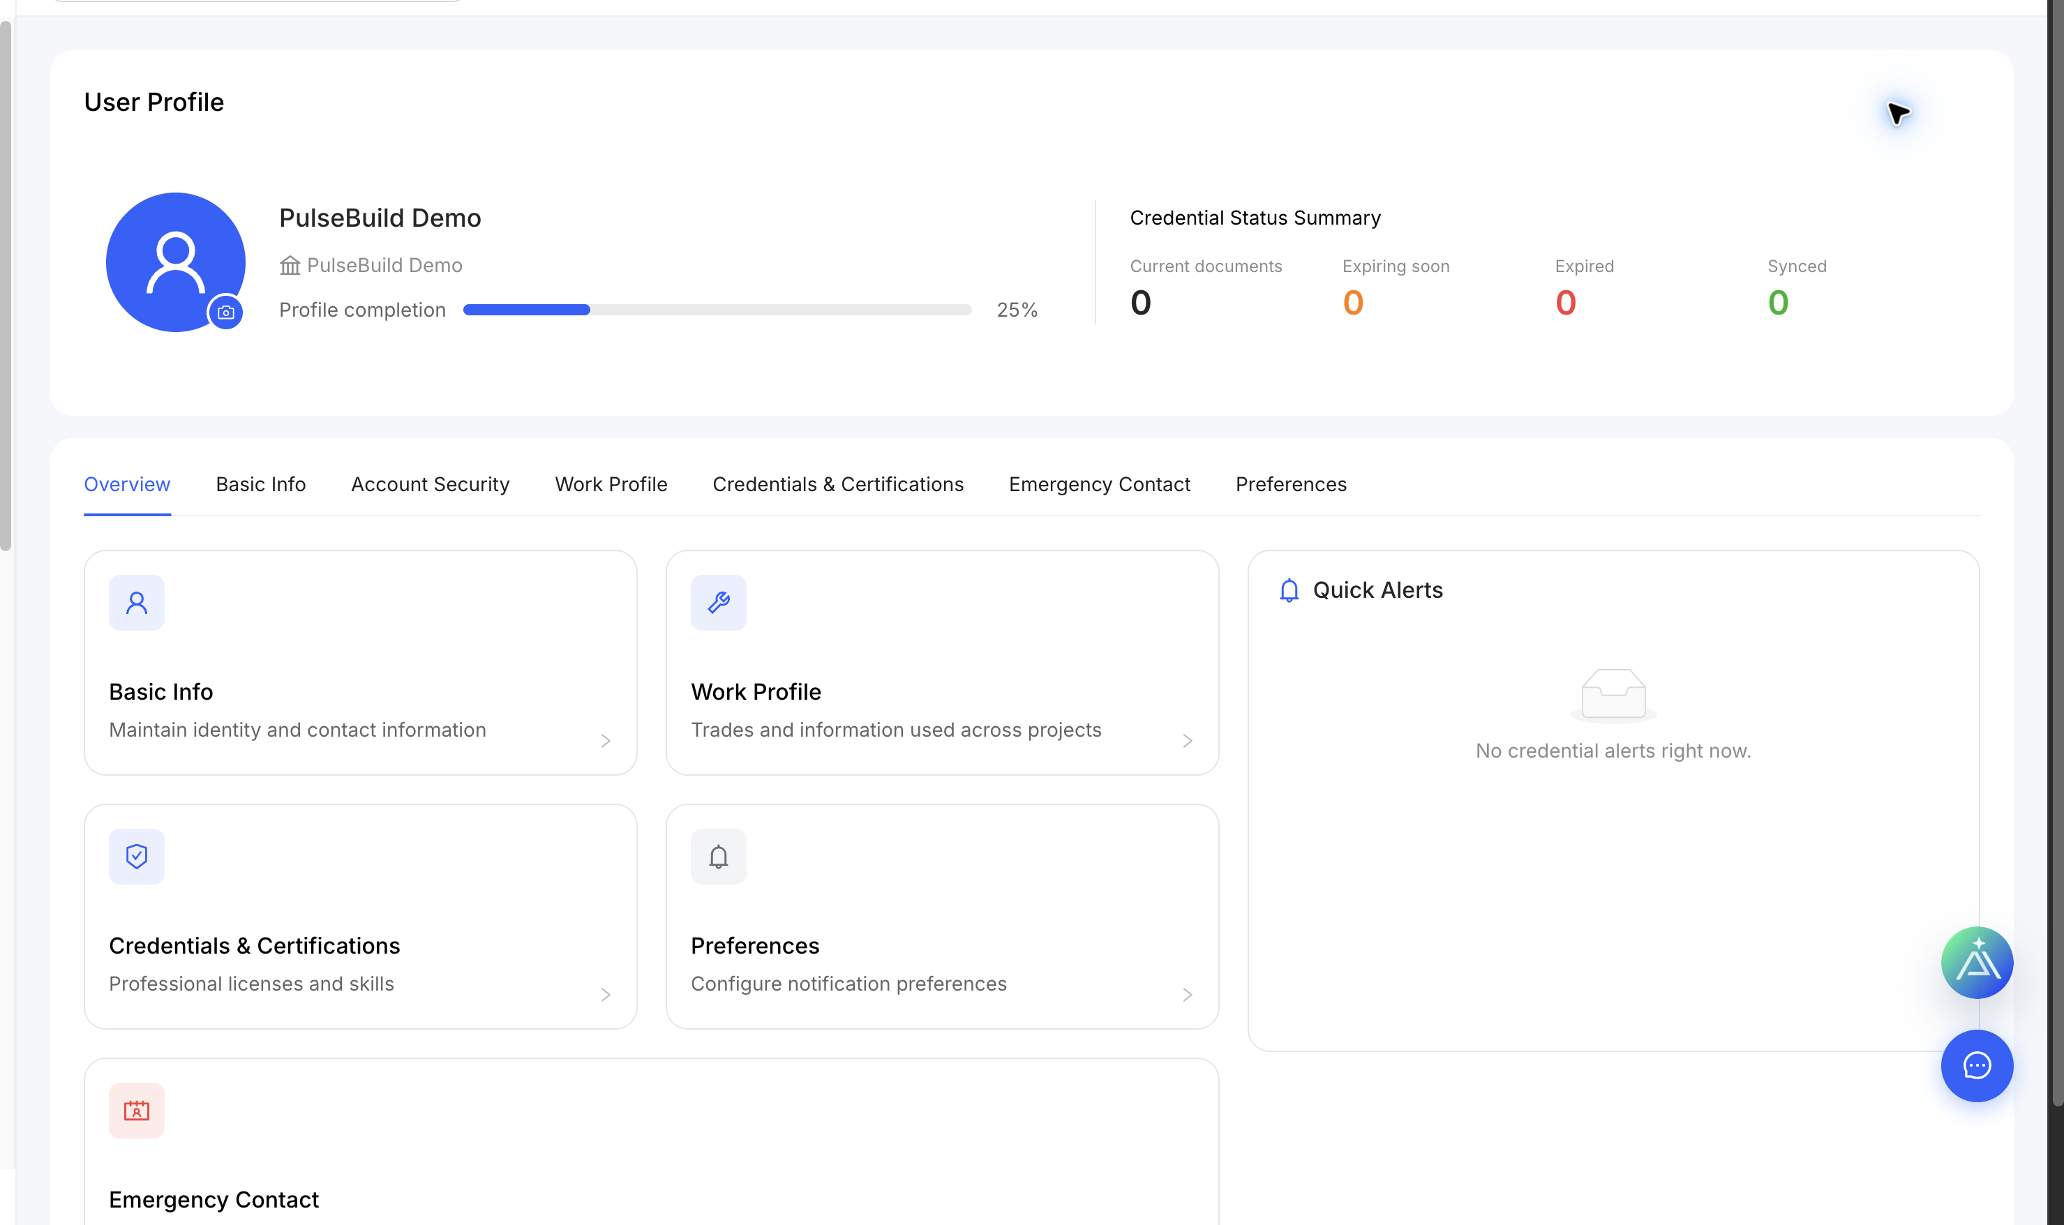Screen dimensions: 2064x1225
Task: Click the Quick Alerts bell icon
Action: pyautogui.click(x=1289, y=590)
